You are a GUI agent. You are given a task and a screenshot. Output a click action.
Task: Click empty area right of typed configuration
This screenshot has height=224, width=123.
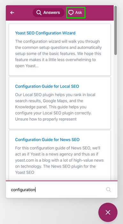[x=70, y=190]
